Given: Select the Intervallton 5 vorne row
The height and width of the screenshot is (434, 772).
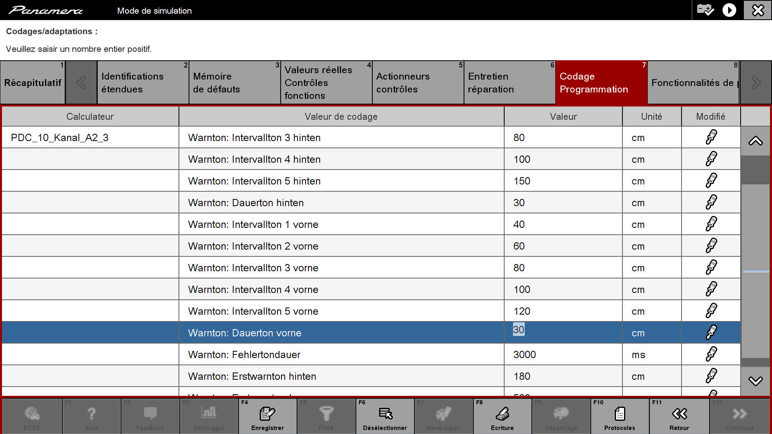Looking at the screenshot, I should tap(371, 311).
